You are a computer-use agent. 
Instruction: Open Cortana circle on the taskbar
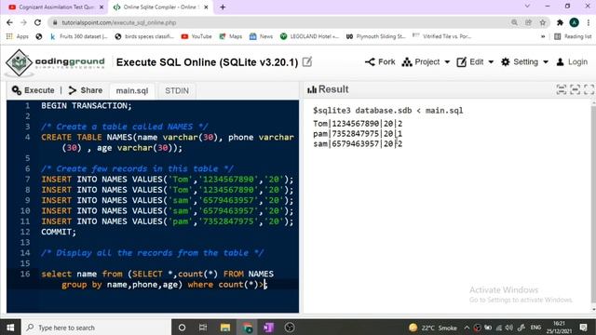[x=182, y=328]
